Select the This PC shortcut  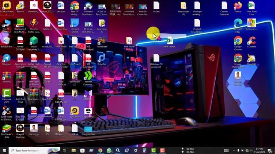[7, 26]
